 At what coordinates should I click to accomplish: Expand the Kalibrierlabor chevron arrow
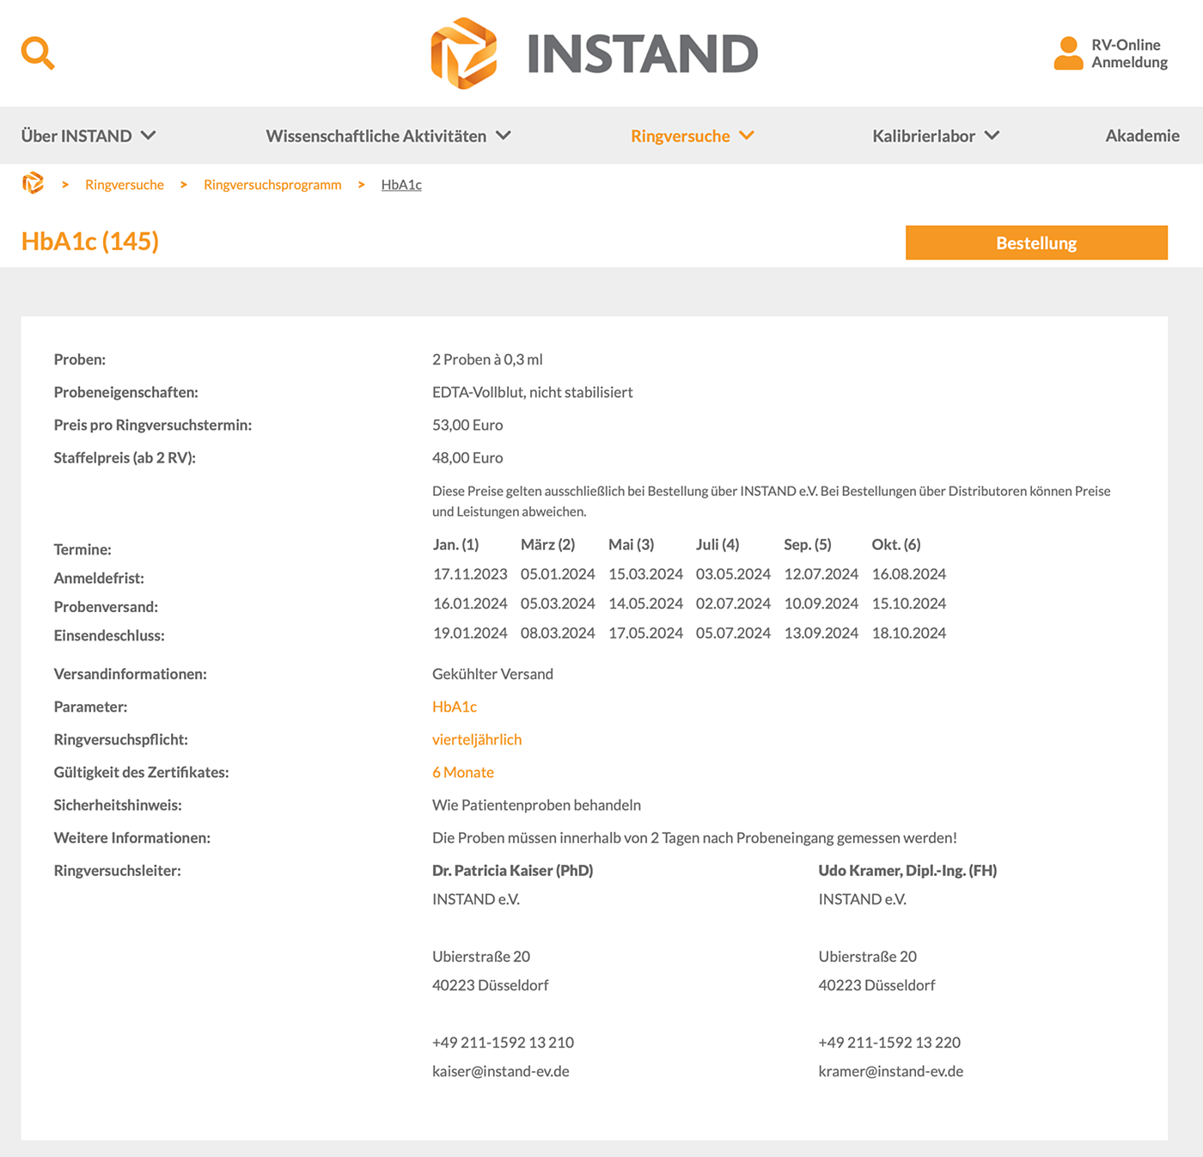(x=992, y=136)
